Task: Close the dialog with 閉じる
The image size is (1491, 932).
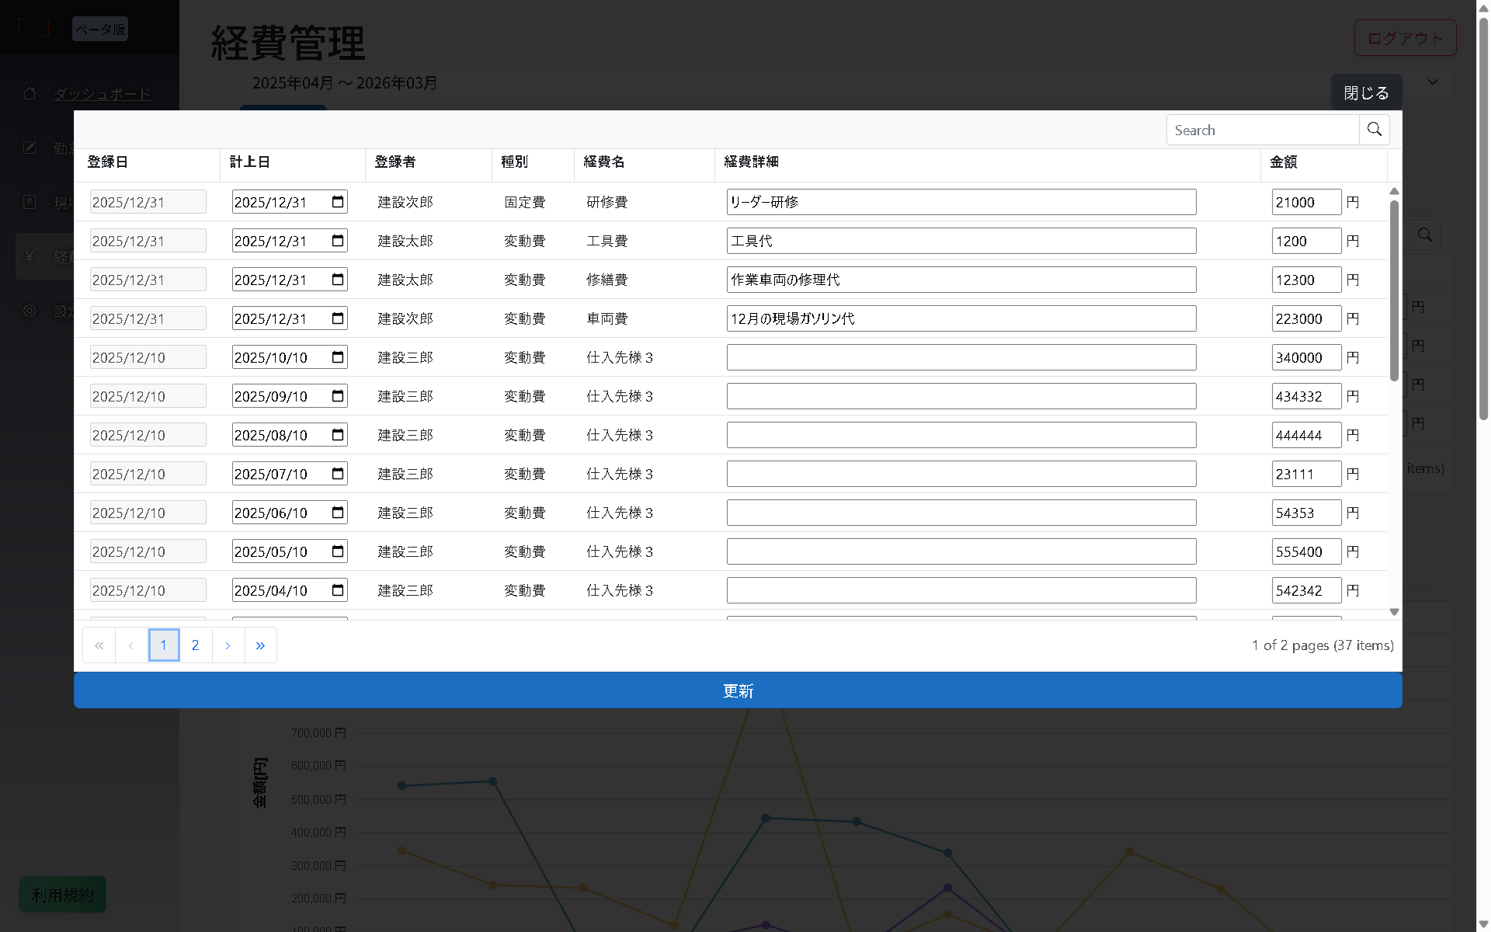Action: [1367, 92]
